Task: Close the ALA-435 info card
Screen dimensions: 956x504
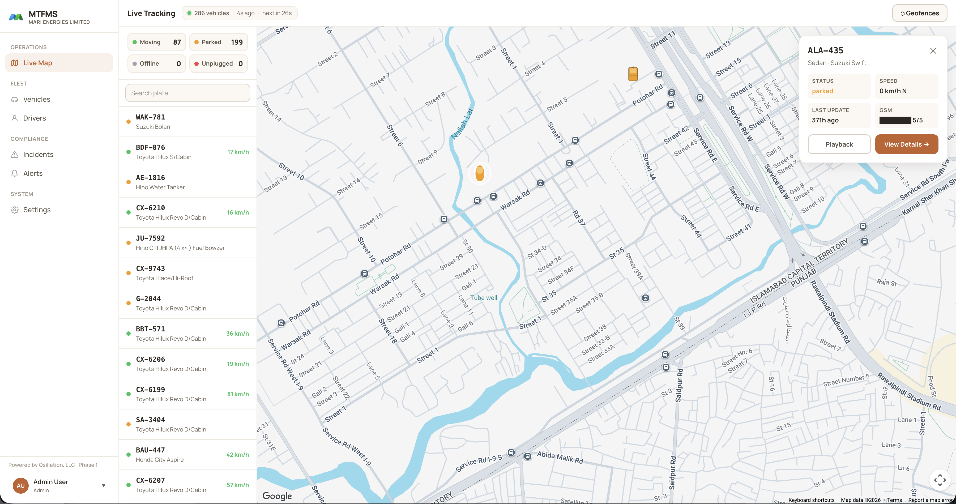Action: click(933, 51)
